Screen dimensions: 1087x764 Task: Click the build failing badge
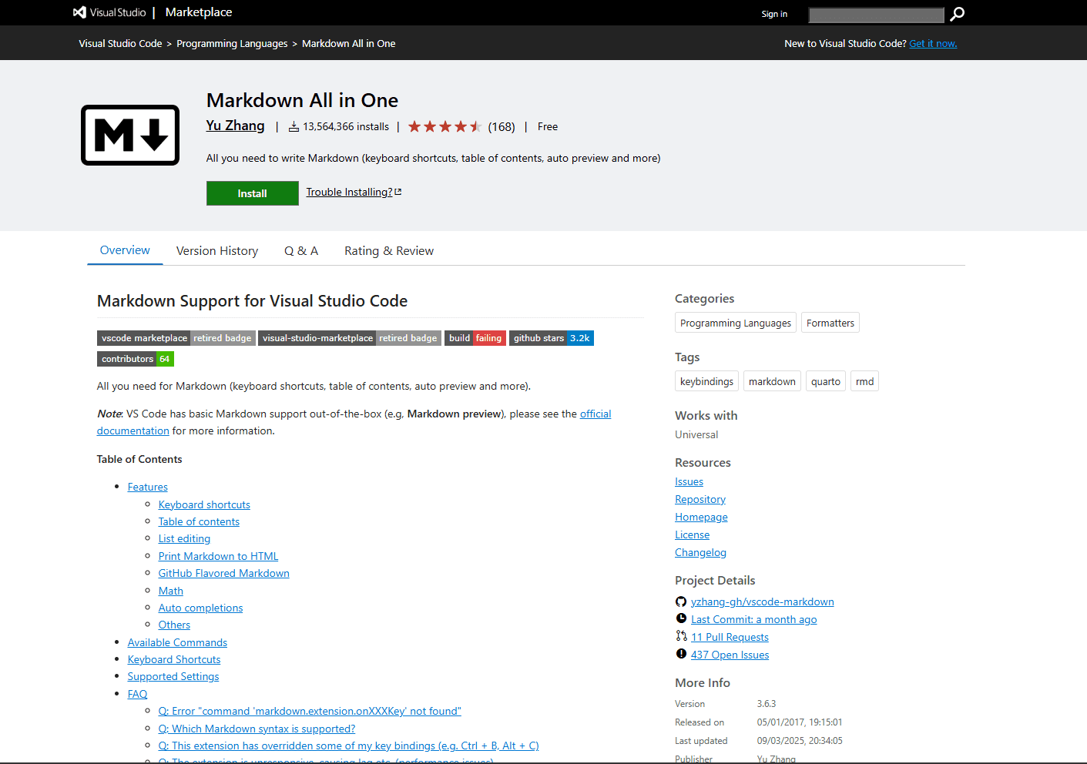(x=475, y=338)
